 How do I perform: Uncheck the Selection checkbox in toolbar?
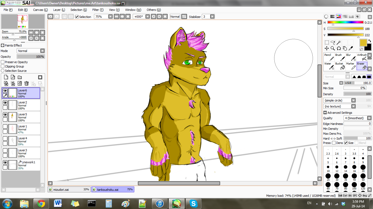click(x=77, y=17)
